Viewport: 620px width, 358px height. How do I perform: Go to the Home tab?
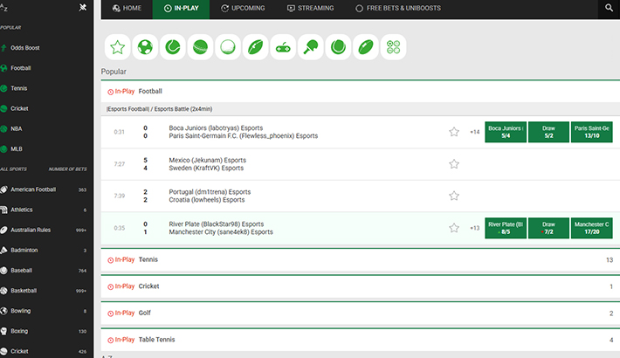coord(127,9)
